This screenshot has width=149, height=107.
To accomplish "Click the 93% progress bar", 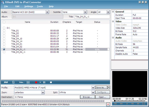I will coord(97,49).
